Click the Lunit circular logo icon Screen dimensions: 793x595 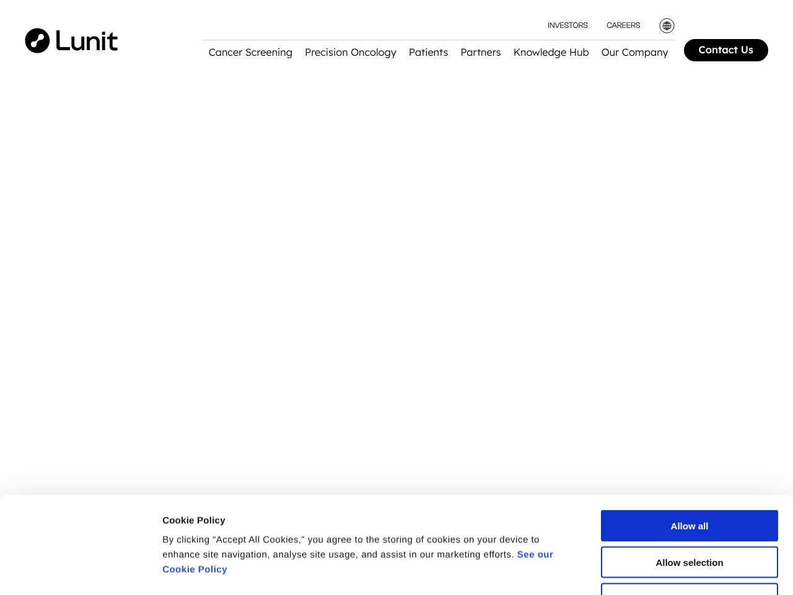pyautogui.click(x=37, y=41)
